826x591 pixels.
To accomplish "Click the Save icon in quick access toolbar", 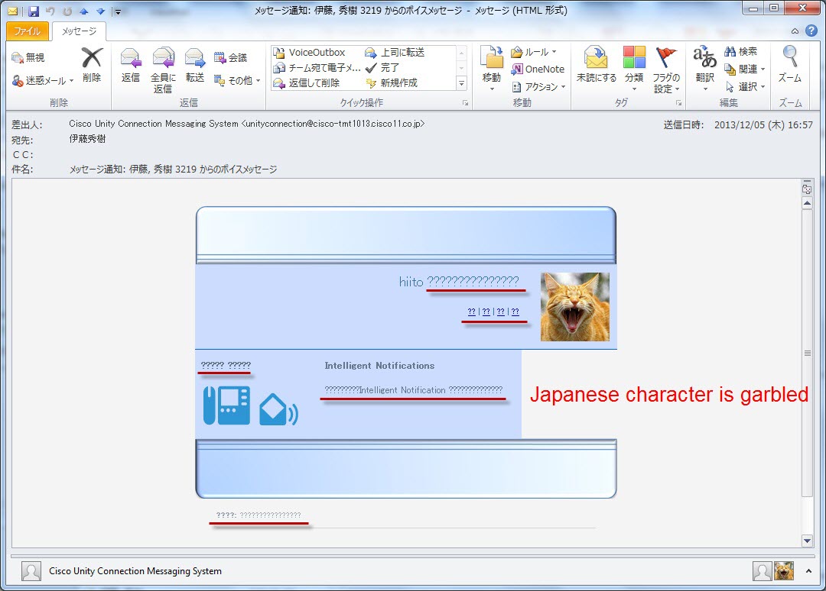I will [x=34, y=11].
